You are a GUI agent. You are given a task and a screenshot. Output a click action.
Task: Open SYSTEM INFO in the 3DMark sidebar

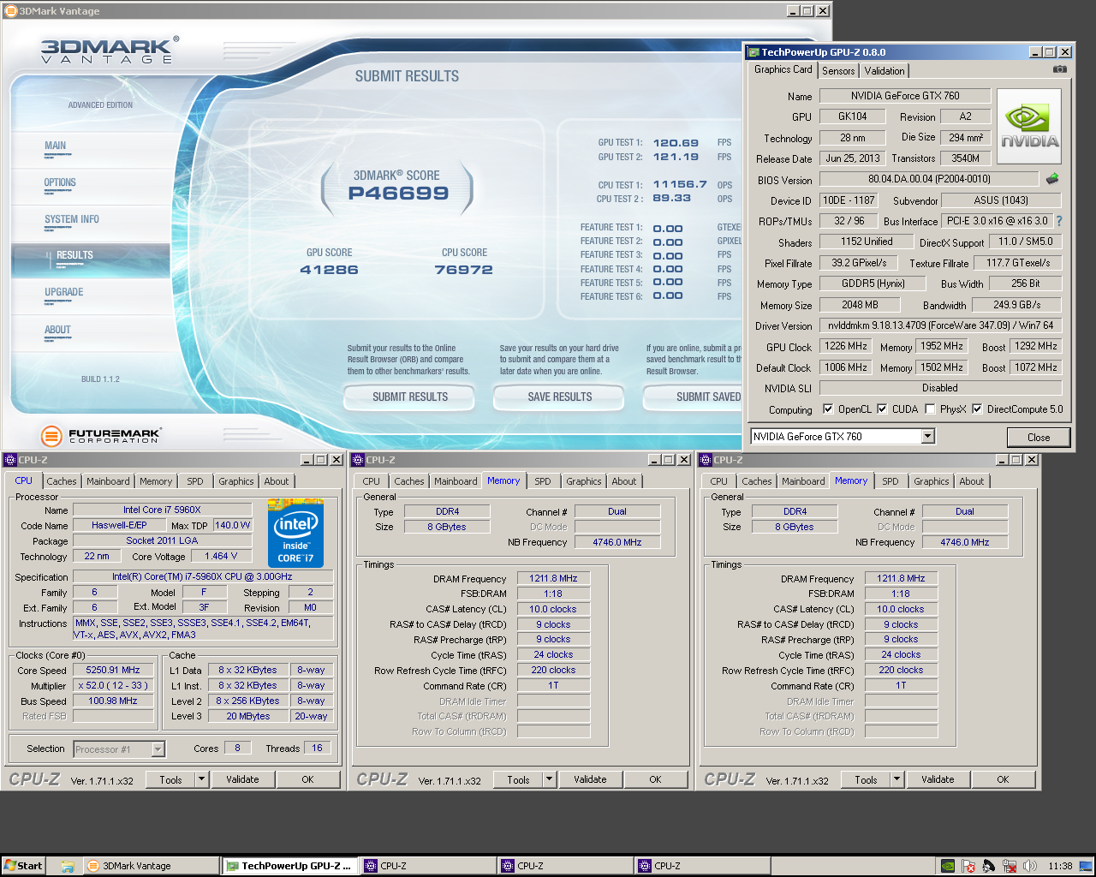[x=72, y=220]
